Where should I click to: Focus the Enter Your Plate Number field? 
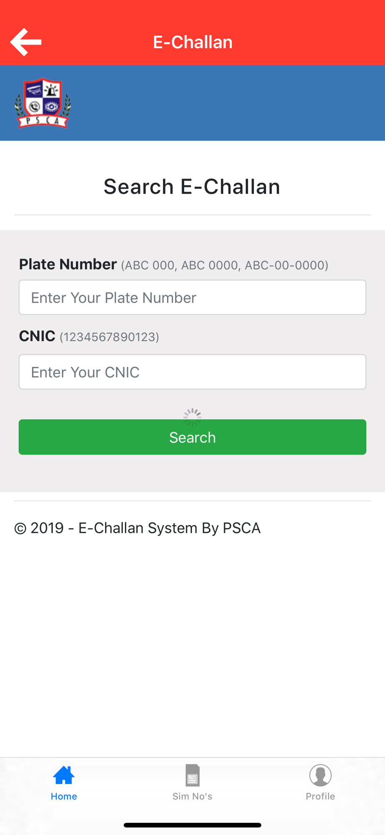(192, 297)
